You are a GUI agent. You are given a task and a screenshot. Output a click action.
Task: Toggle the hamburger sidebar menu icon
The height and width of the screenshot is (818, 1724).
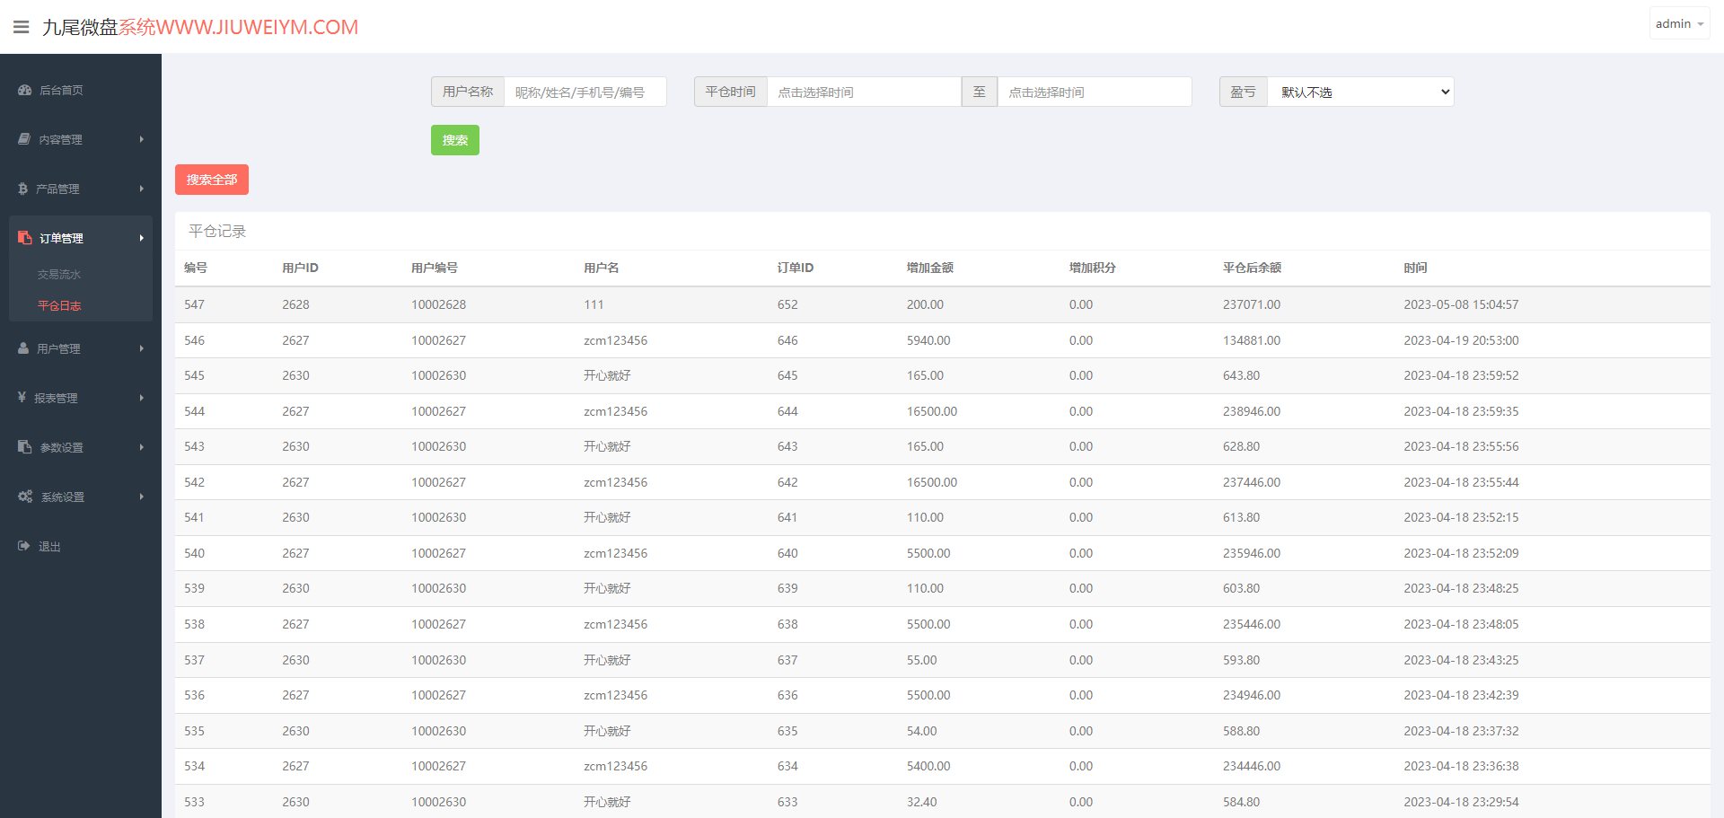(x=22, y=27)
